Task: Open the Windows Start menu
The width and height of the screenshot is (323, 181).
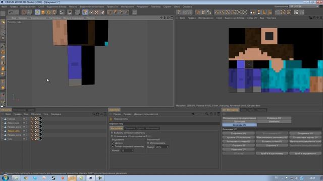Action: coord(5,177)
